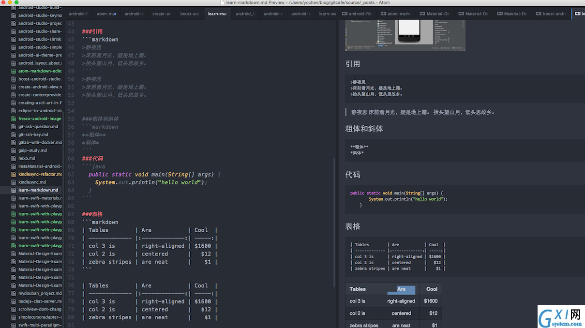Select android_layout_about file in tree
585x328 pixels.
pyautogui.click(x=40, y=63)
